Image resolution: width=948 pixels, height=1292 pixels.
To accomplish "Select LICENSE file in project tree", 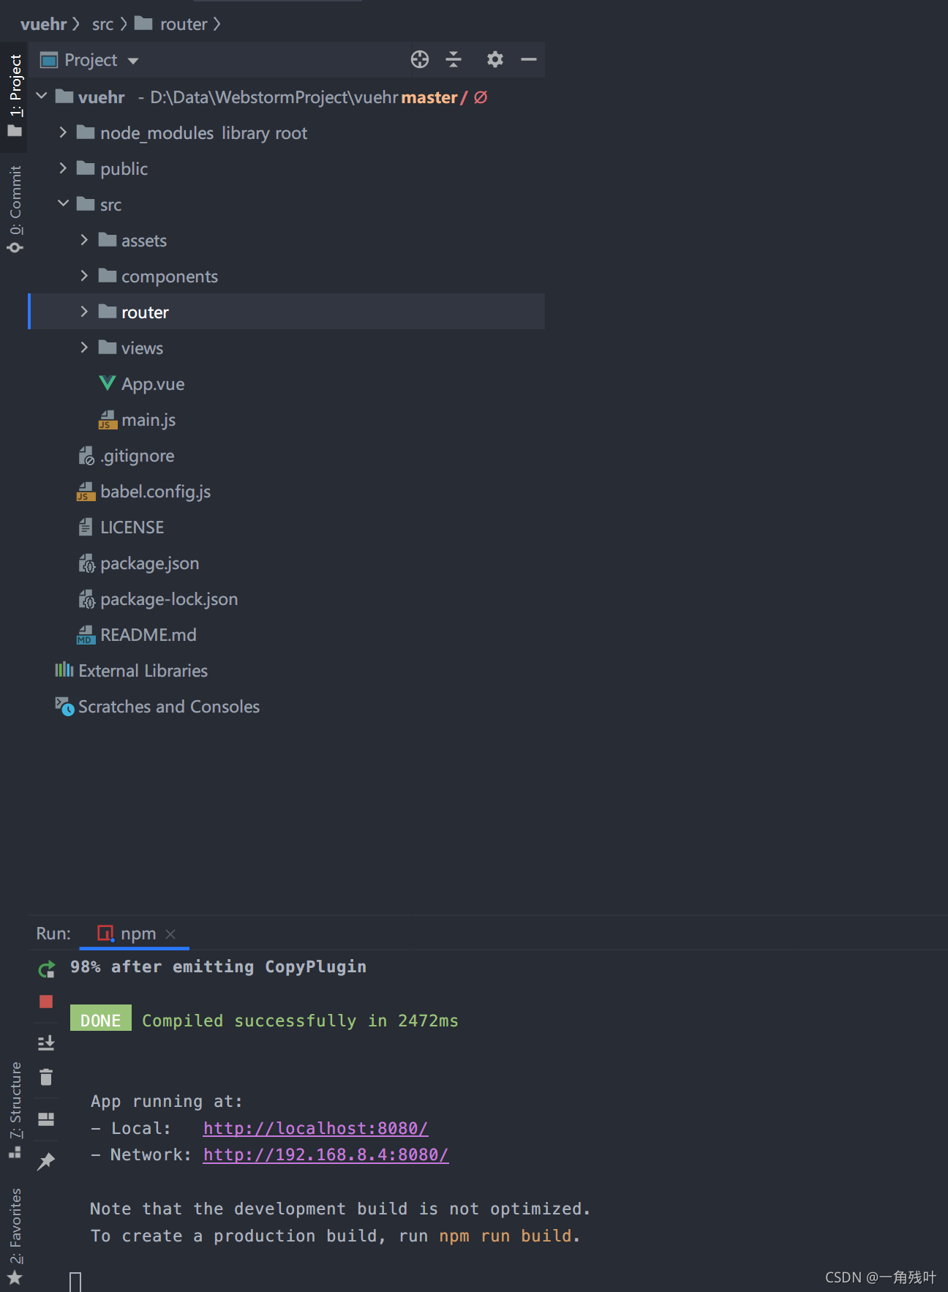I will pos(132,527).
